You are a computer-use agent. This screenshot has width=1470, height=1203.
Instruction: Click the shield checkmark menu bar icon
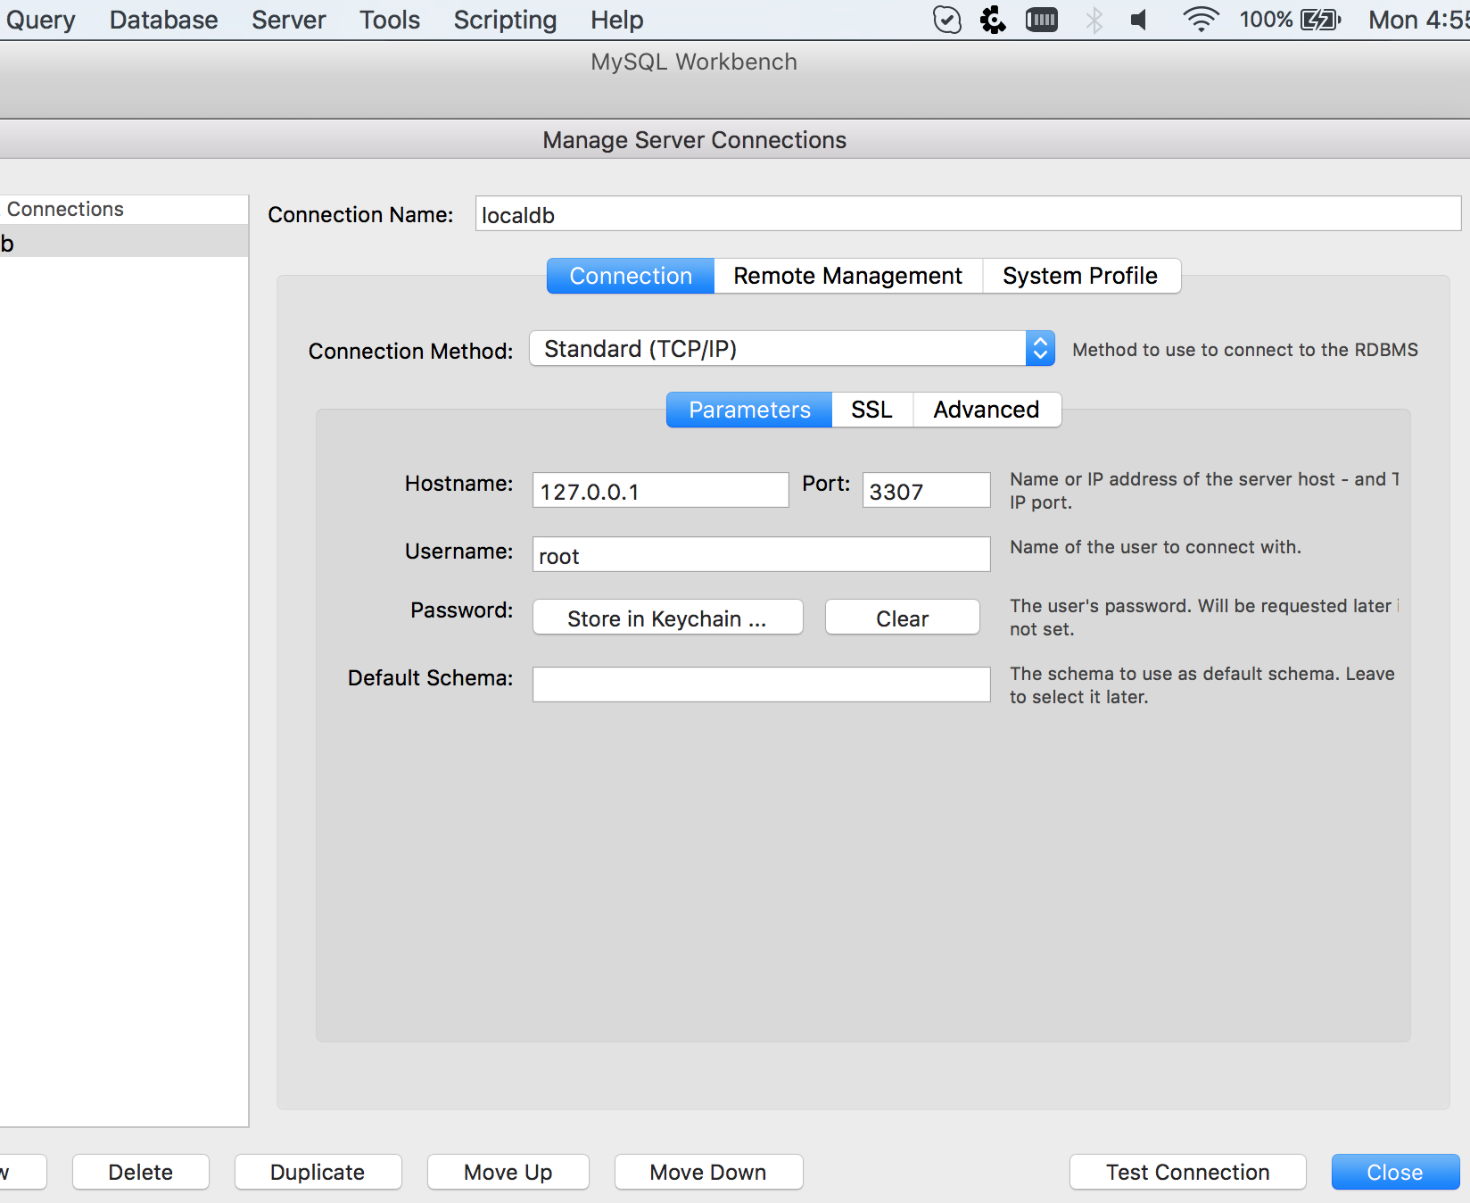tap(946, 20)
